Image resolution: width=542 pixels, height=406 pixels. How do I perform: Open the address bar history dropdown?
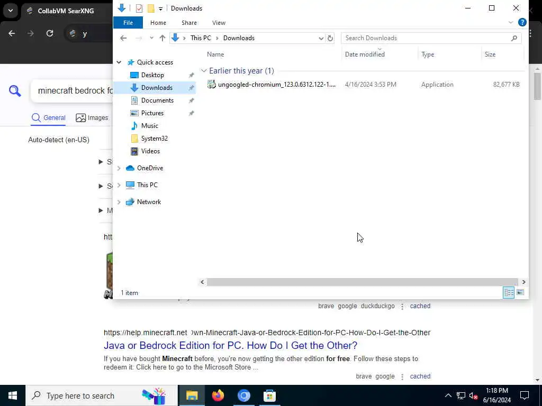(321, 38)
